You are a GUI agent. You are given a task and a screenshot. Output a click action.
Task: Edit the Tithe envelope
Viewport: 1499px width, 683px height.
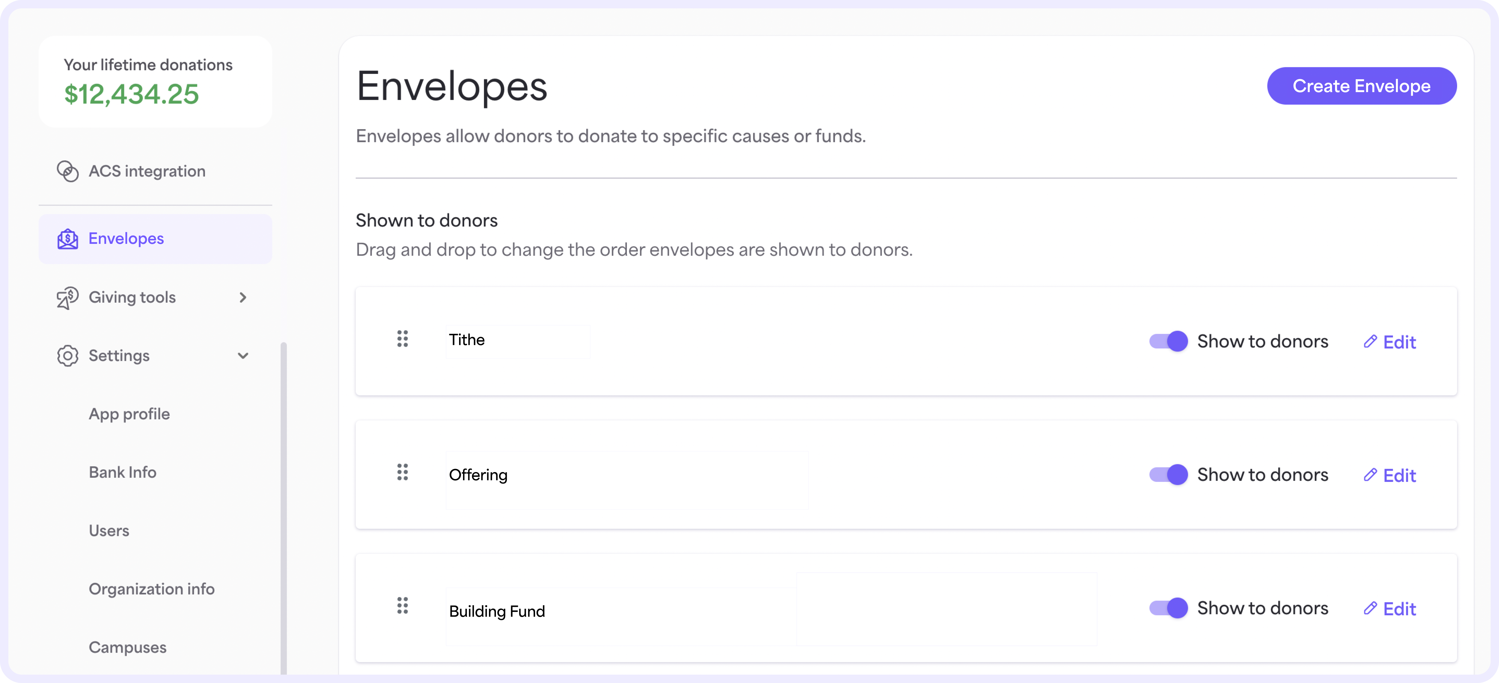click(1390, 342)
